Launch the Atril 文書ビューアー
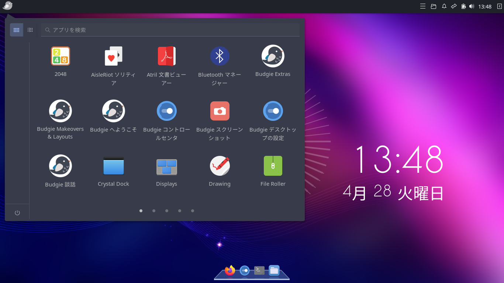Screen dimensions: 504x283 166,56
